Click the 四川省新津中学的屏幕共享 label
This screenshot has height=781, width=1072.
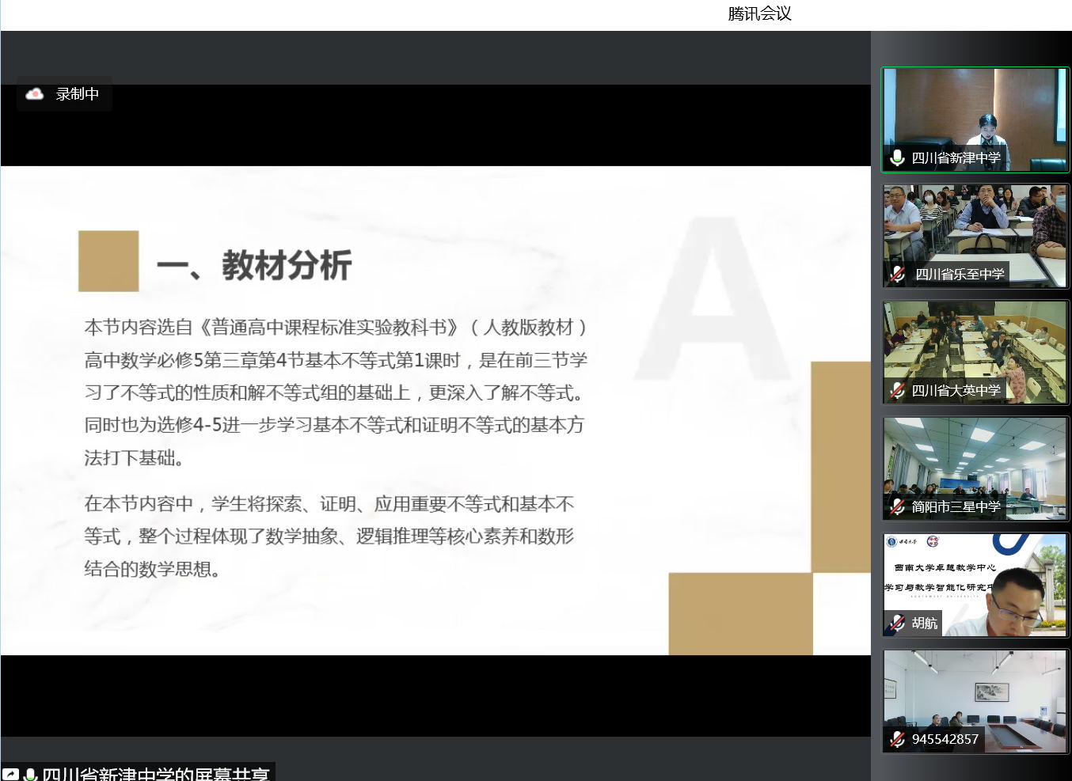point(155,774)
